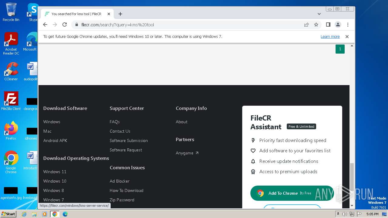Expand the tab search chevron
The width and height of the screenshot is (388, 218).
click(319, 14)
